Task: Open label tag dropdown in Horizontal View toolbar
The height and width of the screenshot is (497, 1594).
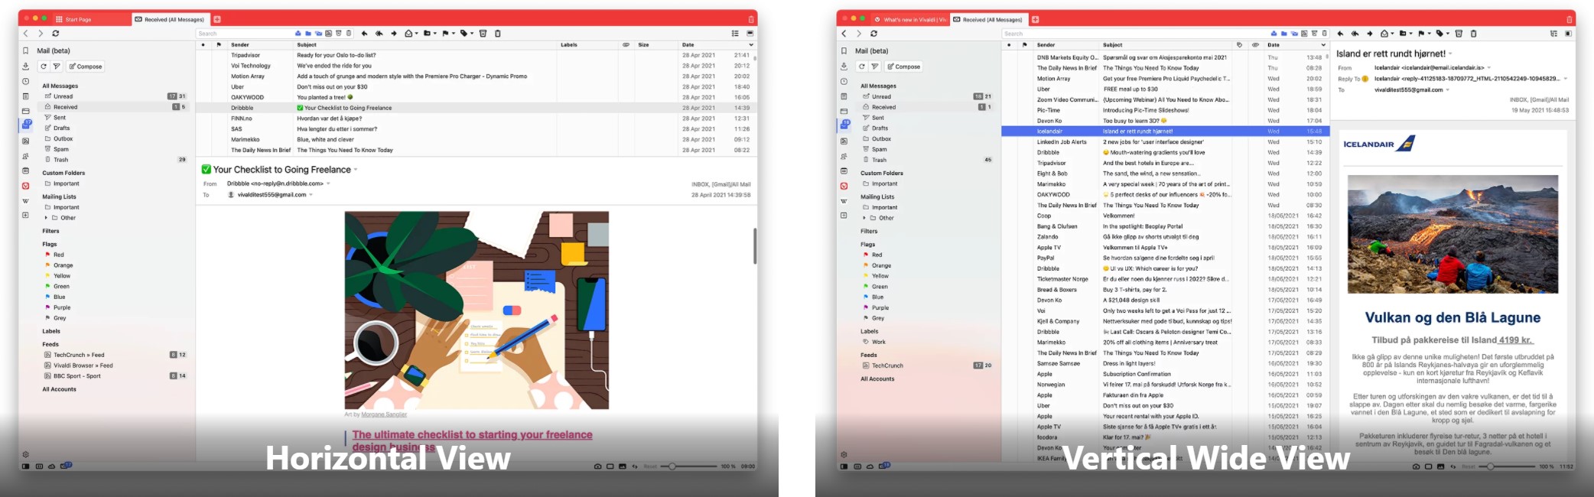Action: click(472, 34)
